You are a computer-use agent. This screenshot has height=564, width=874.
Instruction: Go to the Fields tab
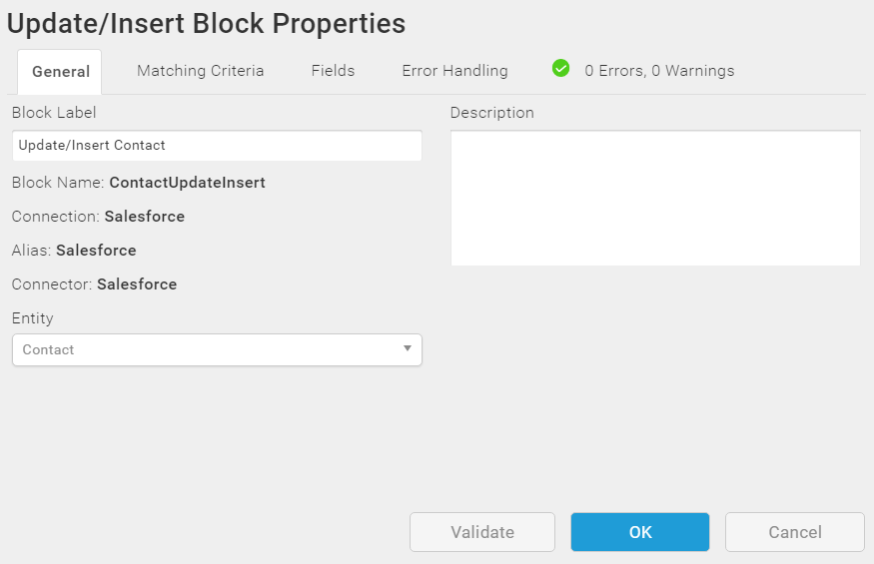click(333, 71)
